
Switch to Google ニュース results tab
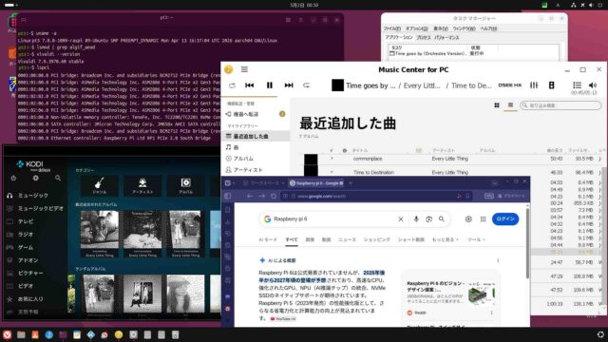347,239
